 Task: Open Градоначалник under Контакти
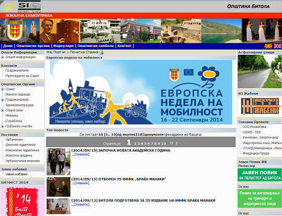point(17,70)
